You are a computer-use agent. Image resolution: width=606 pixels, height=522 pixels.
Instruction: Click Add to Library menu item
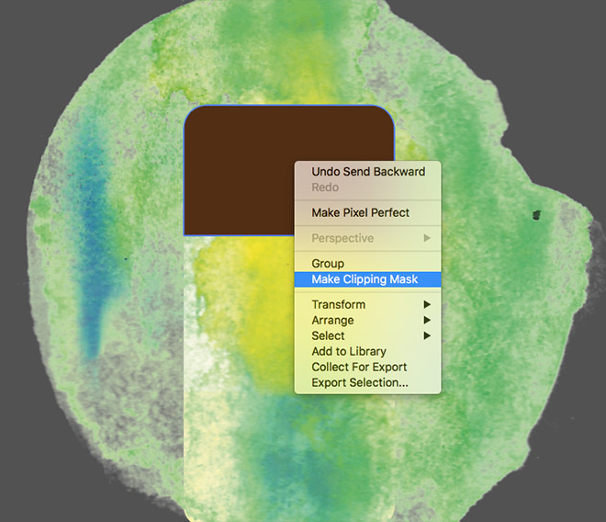point(367,351)
